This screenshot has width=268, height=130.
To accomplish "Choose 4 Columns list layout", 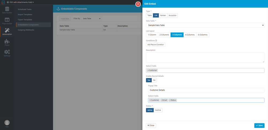I will click(x=190, y=35).
